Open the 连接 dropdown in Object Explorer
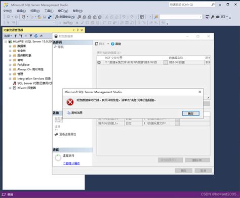Viewport: 240px width, 198px height. [8, 36]
